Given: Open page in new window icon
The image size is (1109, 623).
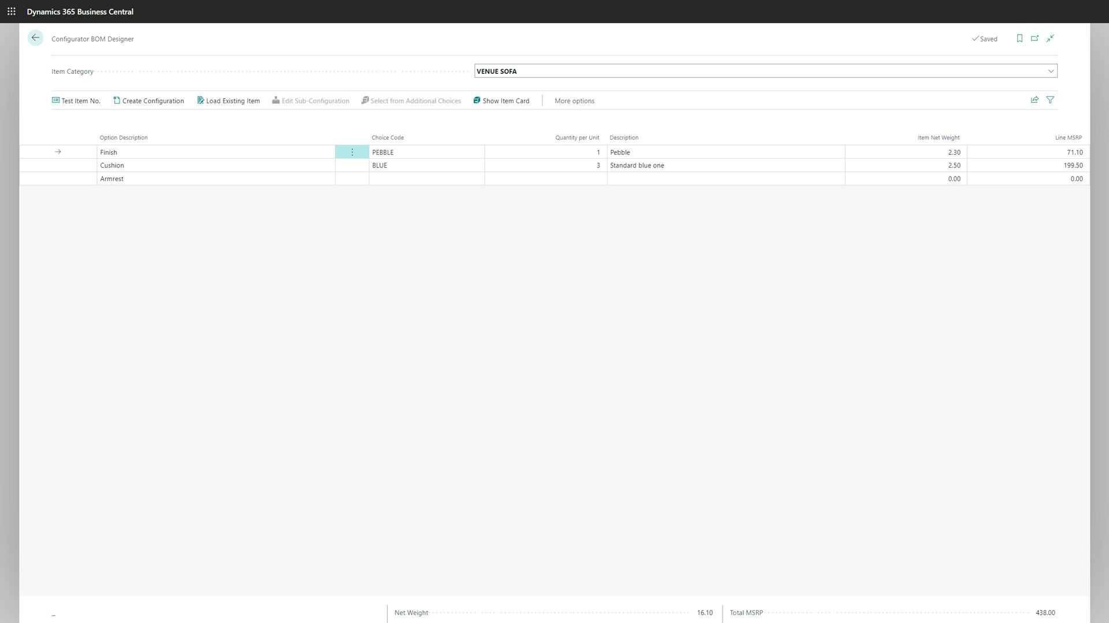Looking at the screenshot, I should coord(1034,39).
